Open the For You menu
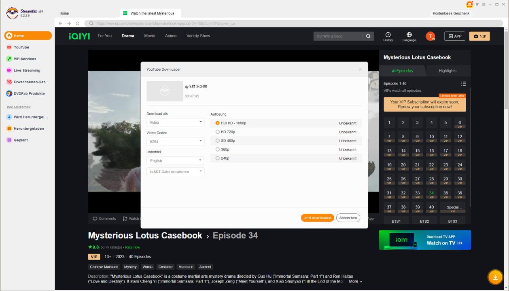Screen dimensions: 509x291 (x=105, y=36)
